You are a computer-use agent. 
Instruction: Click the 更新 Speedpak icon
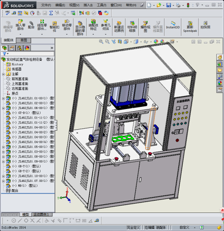190,27
